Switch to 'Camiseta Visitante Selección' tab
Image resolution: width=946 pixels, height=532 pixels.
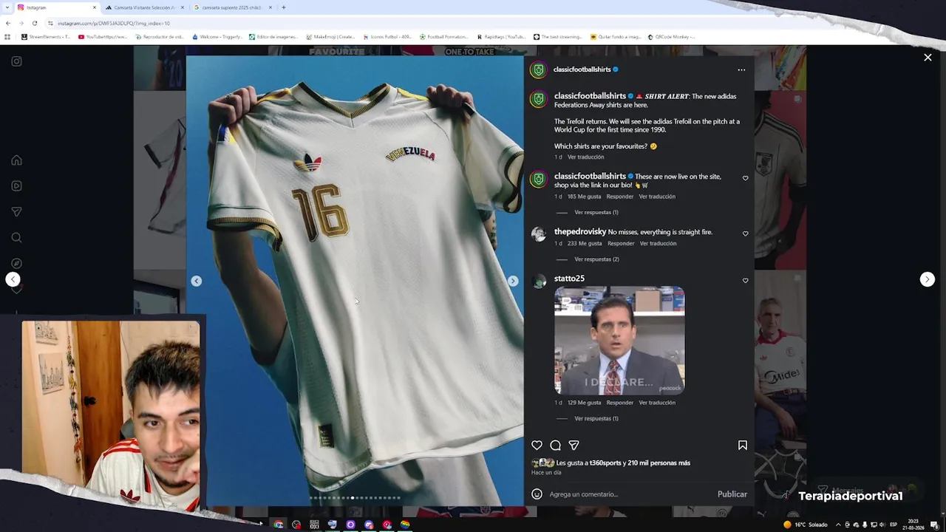[x=144, y=7]
